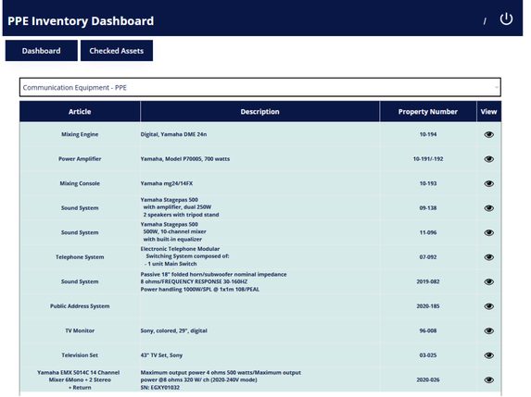Click property number 10-194
531x397 pixels.
pyautogui.click(x=428, y=134)
